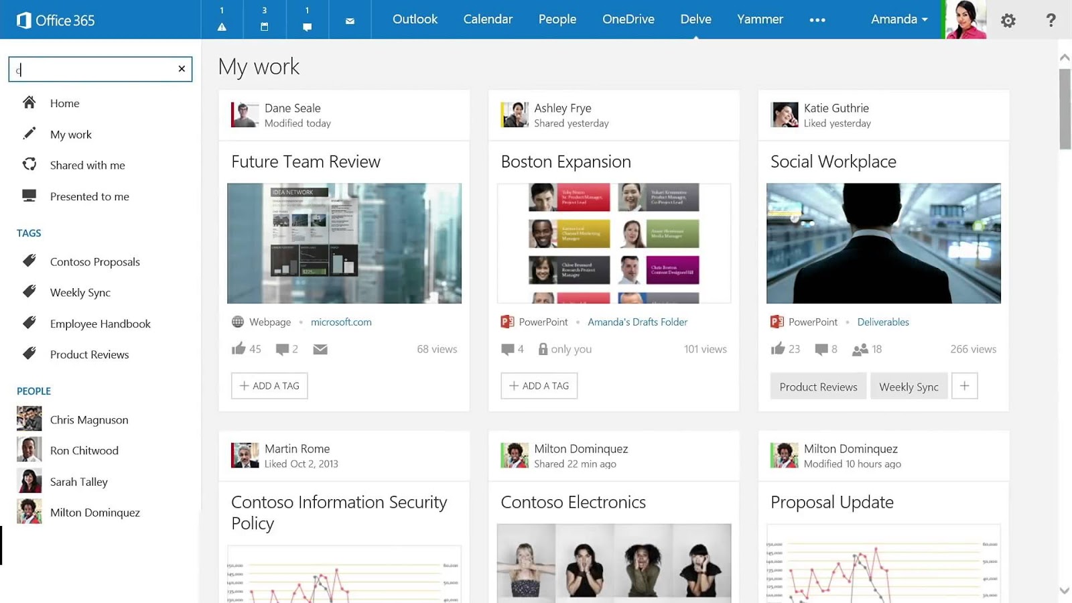Viewport: 1072px width, 603px height.
Task: Select the Contoso Proposals tag
Action: [94, 262]
